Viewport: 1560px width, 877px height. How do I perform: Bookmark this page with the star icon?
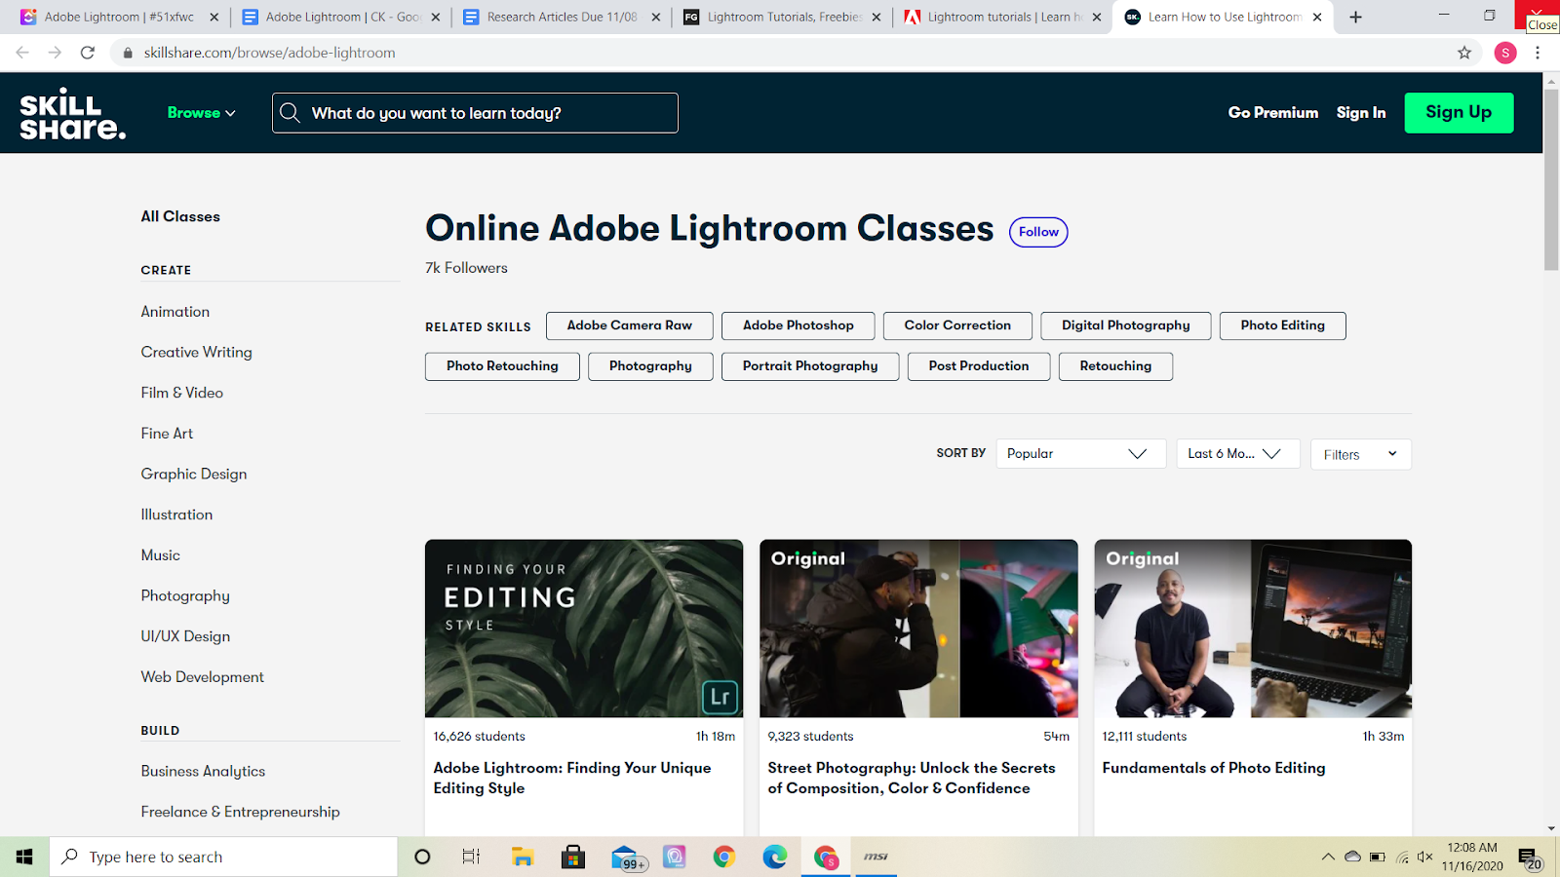(x=1464, y=53)
